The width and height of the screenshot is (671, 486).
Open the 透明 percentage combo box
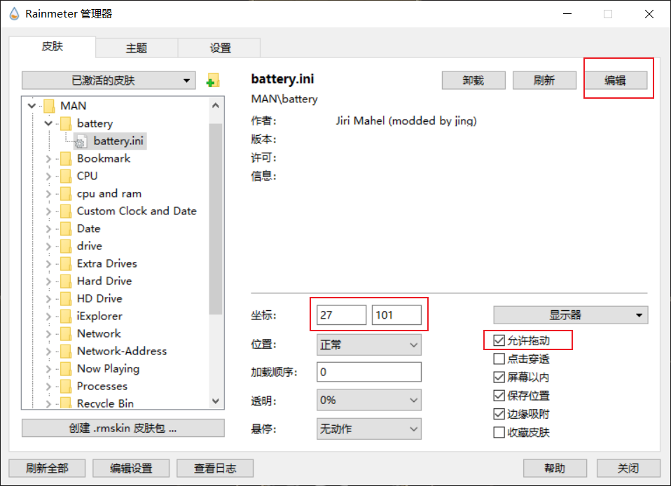[x=369, y=400]
